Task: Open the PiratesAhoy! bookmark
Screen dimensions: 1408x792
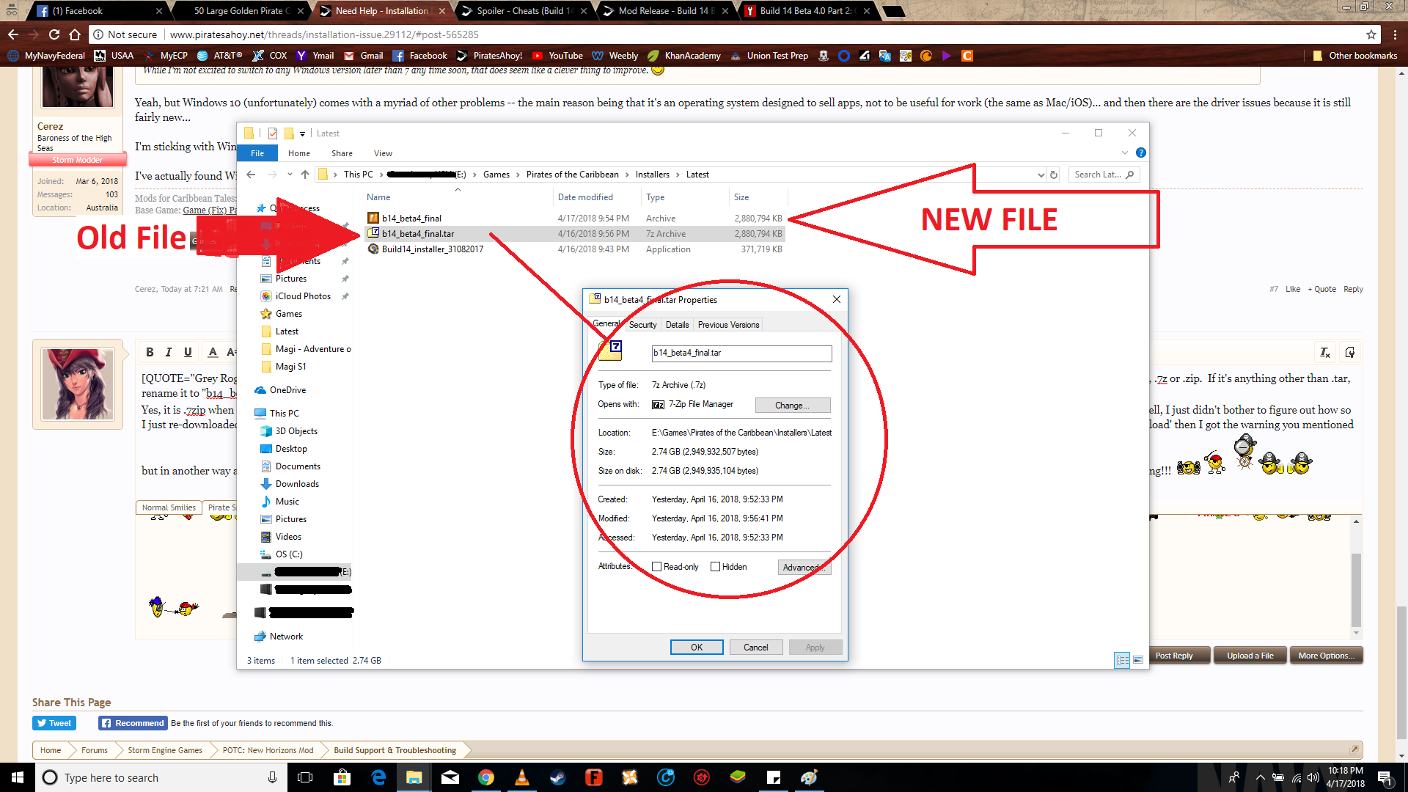Action: click(x=490, y=56)
